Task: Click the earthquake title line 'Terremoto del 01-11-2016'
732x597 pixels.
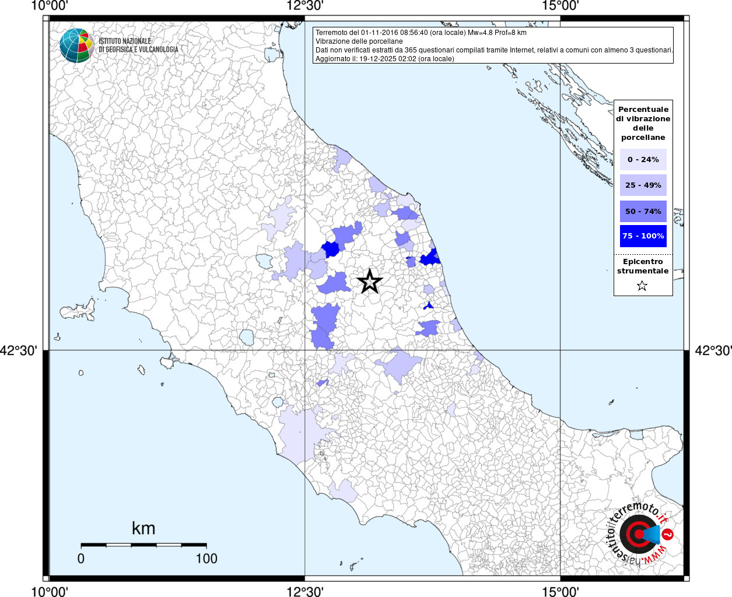Action: pos(421,33)
